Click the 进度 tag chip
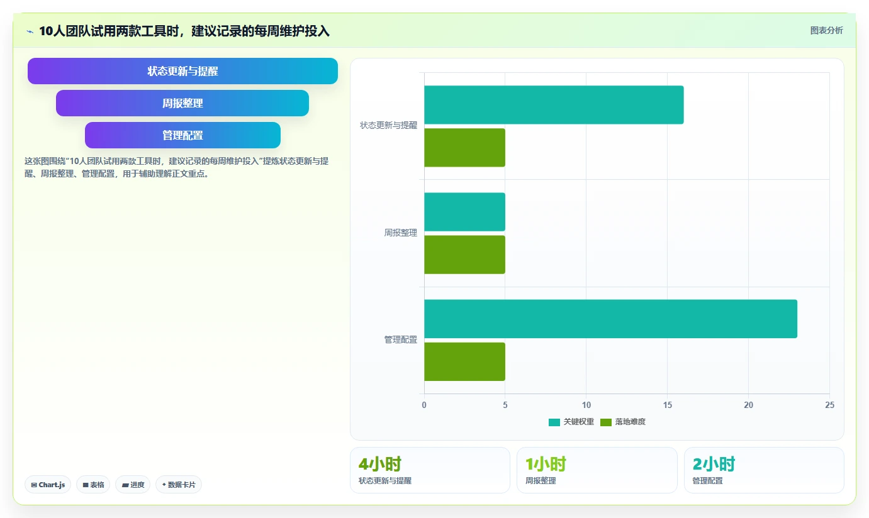Image resolution: width=869 pixels, height=518 pixels. coord(133,485)
